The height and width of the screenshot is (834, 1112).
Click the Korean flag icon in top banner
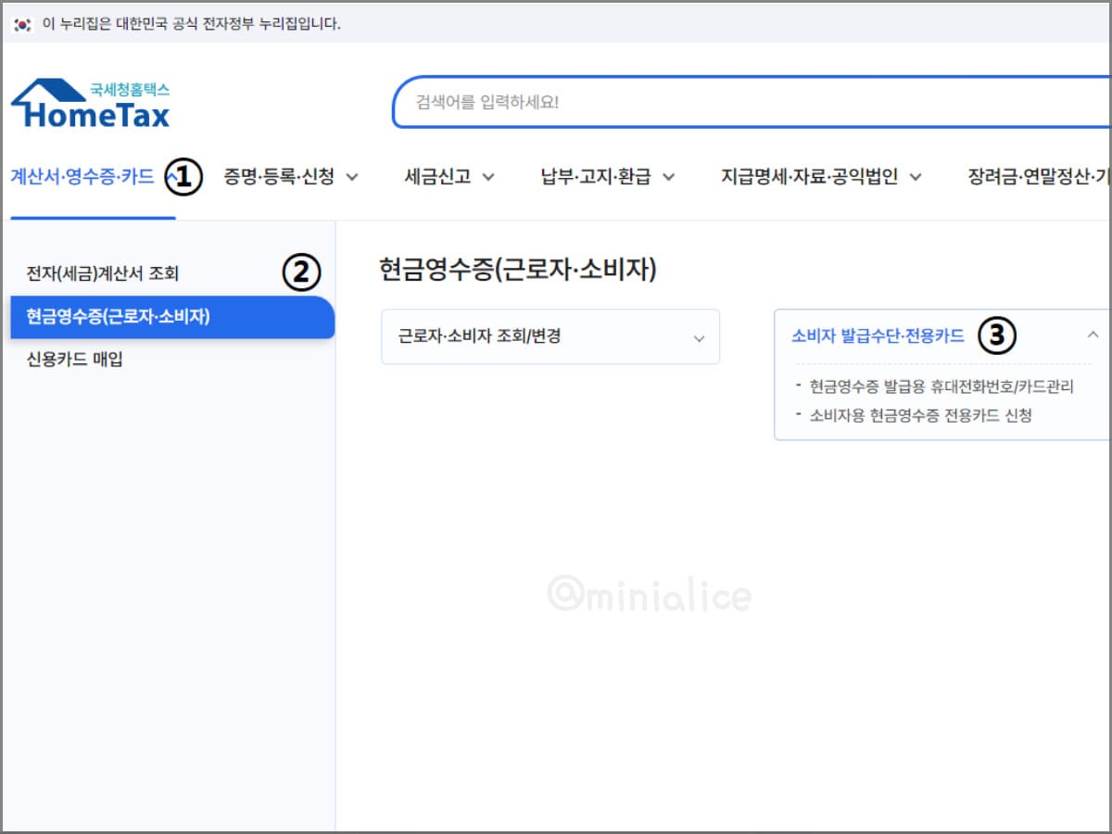tap(20, 24)
